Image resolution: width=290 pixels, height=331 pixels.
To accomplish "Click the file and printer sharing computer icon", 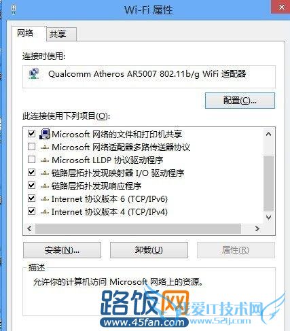I will 45,134.
